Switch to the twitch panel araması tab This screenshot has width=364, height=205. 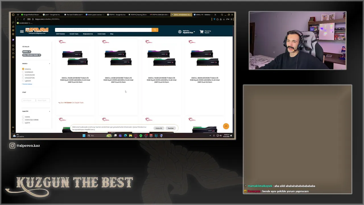coord(95,15)
